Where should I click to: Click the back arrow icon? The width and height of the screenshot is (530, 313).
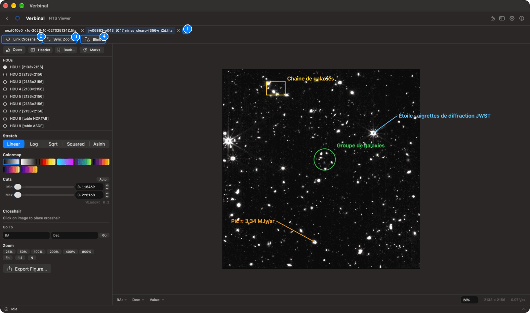coord(7,18)
